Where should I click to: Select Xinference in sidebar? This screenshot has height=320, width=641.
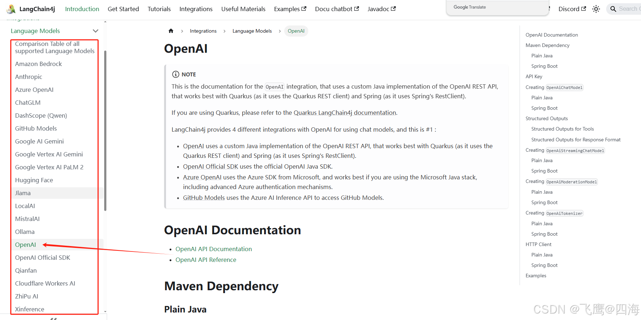click(x=29, y=309)
